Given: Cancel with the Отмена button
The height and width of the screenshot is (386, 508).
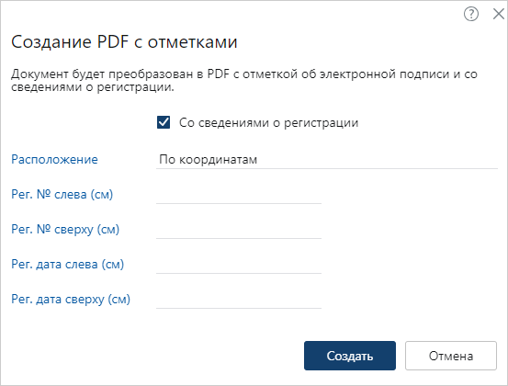Looking at the screenshot, I should click(x=451, y=356).
